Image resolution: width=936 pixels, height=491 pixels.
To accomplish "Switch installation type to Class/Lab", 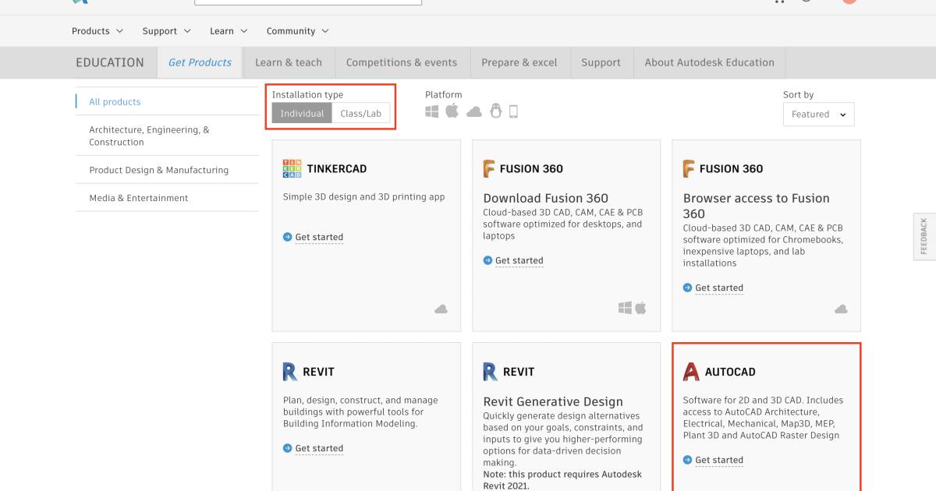I will [x=360, y=114].
